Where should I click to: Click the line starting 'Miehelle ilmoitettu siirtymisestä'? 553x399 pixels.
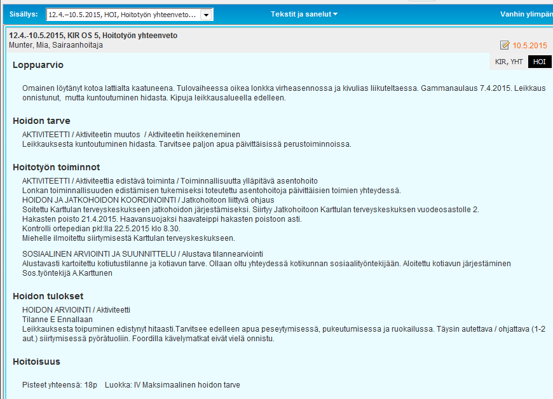coord(129,238)
